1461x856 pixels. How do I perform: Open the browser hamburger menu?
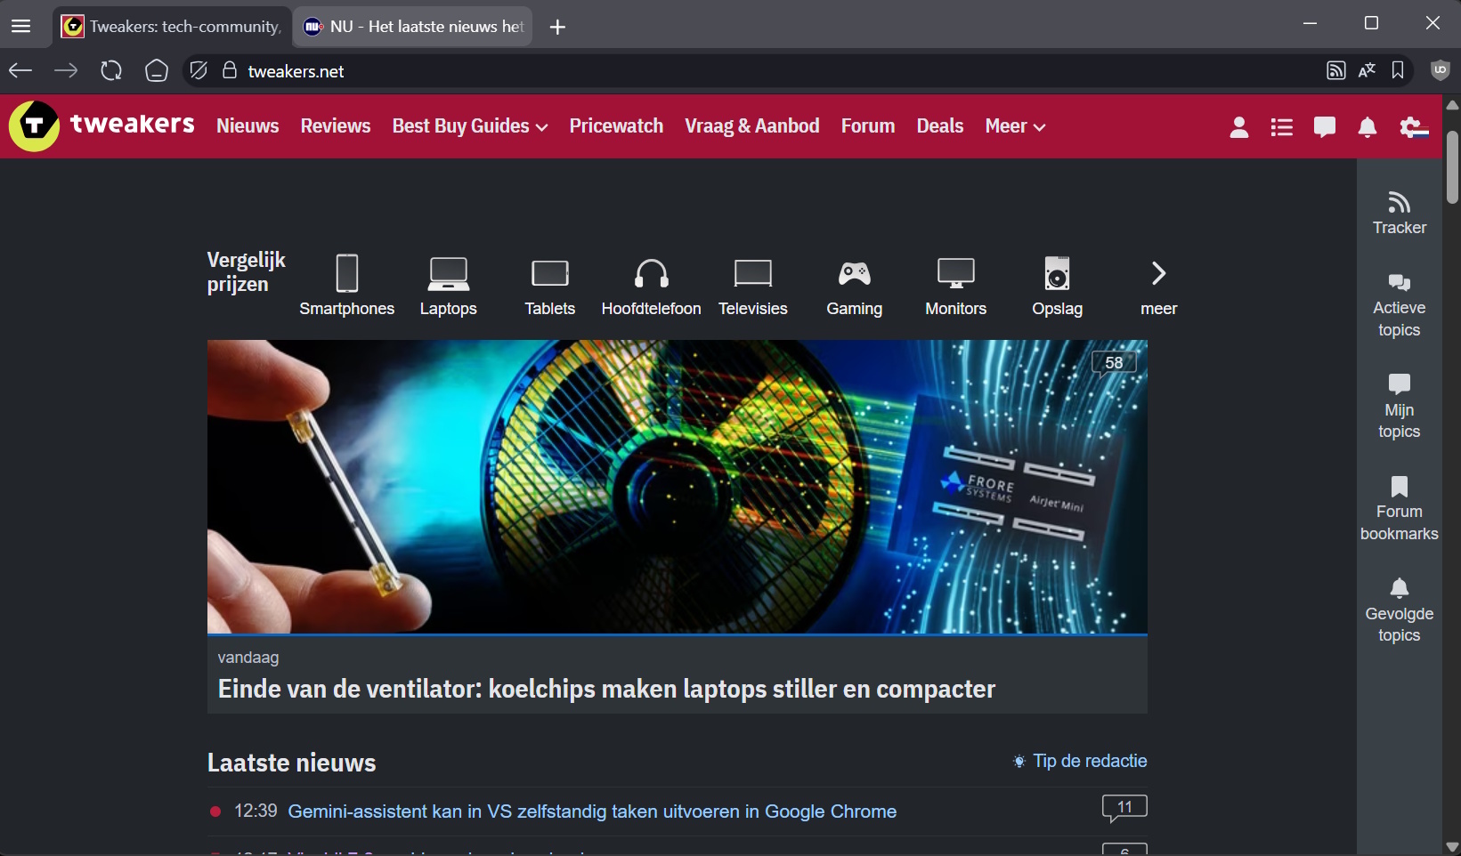pyautogui.click(x=20, y=26)
